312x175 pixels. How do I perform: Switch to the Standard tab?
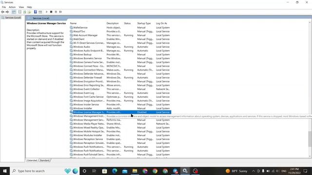[x=44, y=160]
